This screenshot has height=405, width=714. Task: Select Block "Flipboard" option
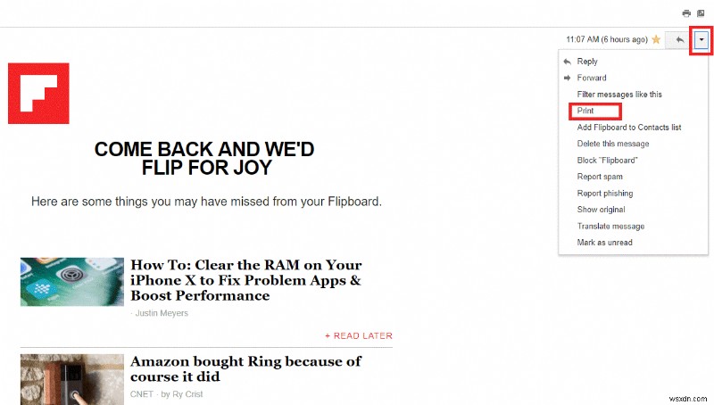(607, 161)
